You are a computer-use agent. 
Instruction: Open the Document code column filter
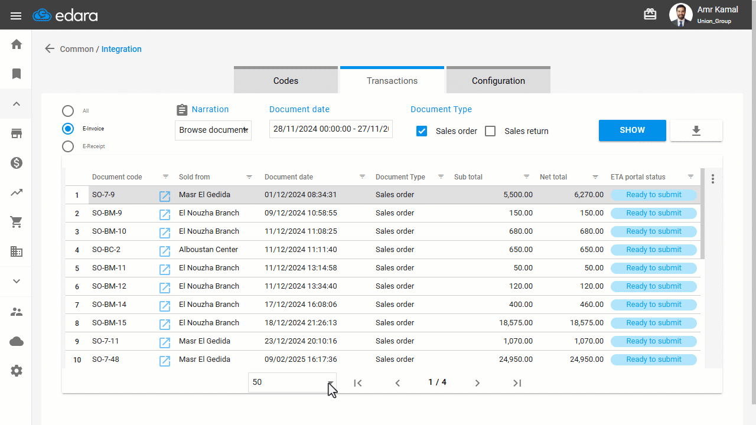pos(166,176)
